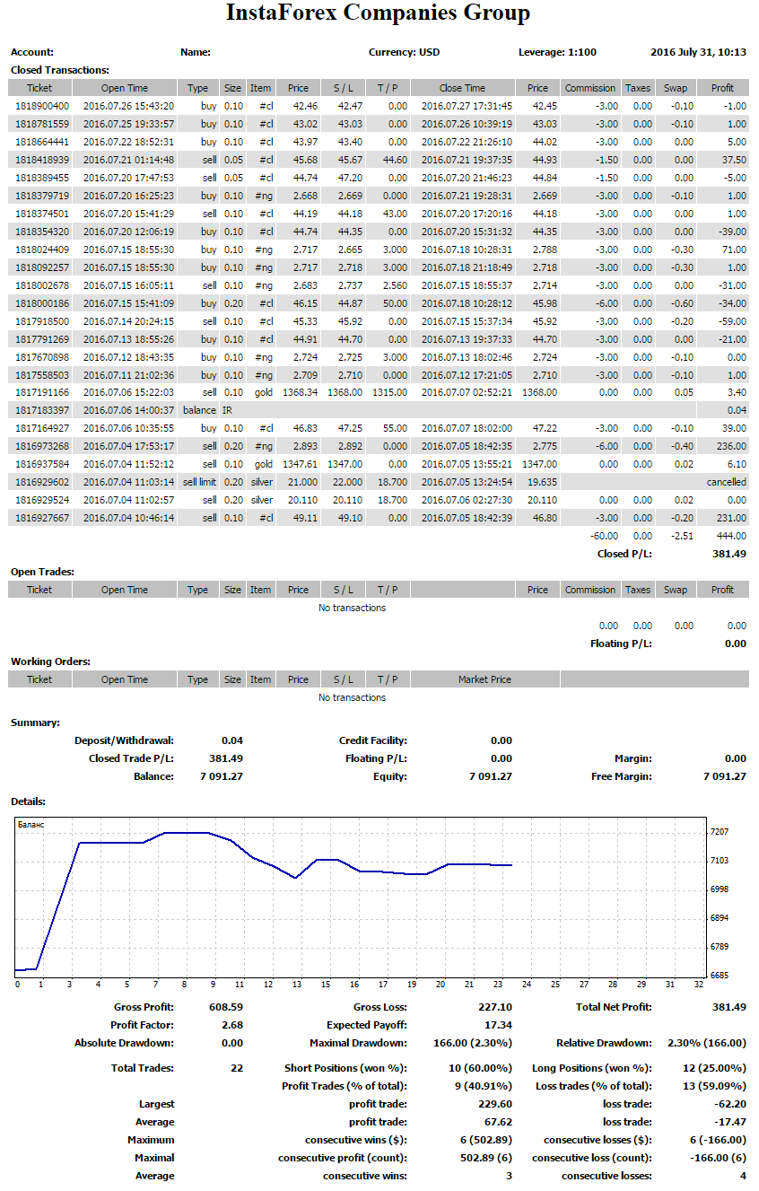Click the 'Leverage: 1:100' label
The width and height of the screenshot is (759, 1191).
pyautogui.click(x=558, y=52)
